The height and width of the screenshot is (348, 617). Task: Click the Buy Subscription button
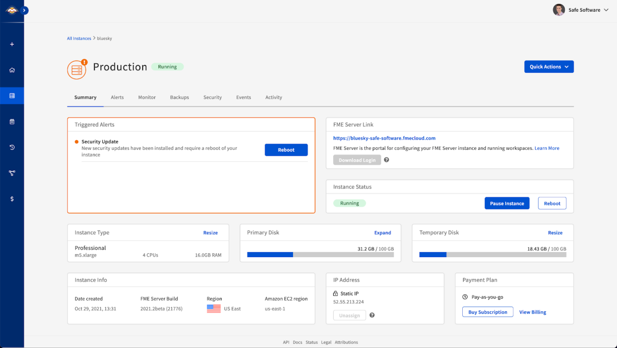point(488,312)
